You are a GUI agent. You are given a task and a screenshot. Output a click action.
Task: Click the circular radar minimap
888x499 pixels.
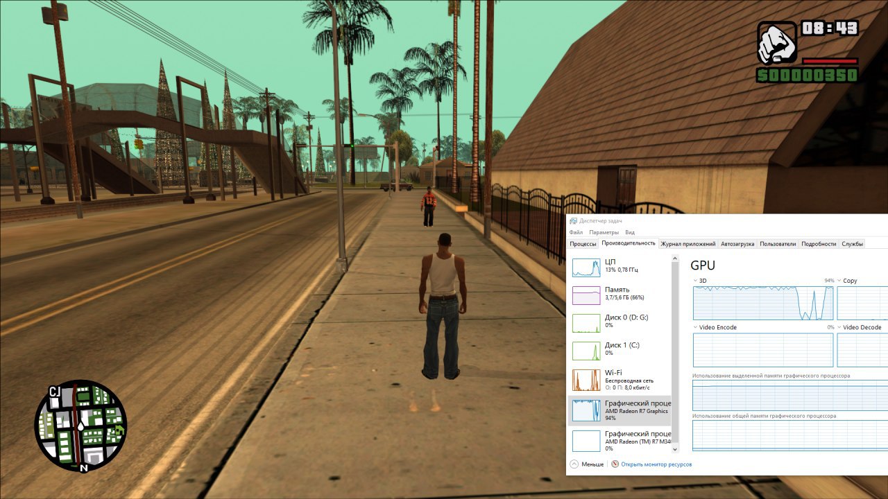(x=80, y=426)
